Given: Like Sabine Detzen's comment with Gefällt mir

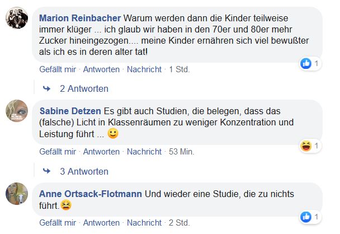Looking at the screenshot, I should pos(58,152).
